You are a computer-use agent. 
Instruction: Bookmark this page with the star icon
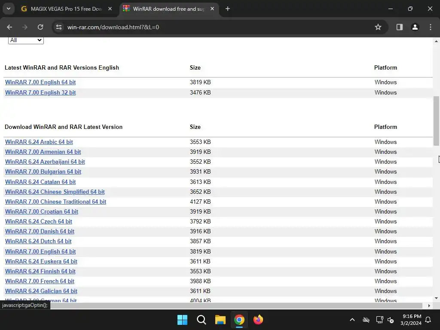point(378,27)
